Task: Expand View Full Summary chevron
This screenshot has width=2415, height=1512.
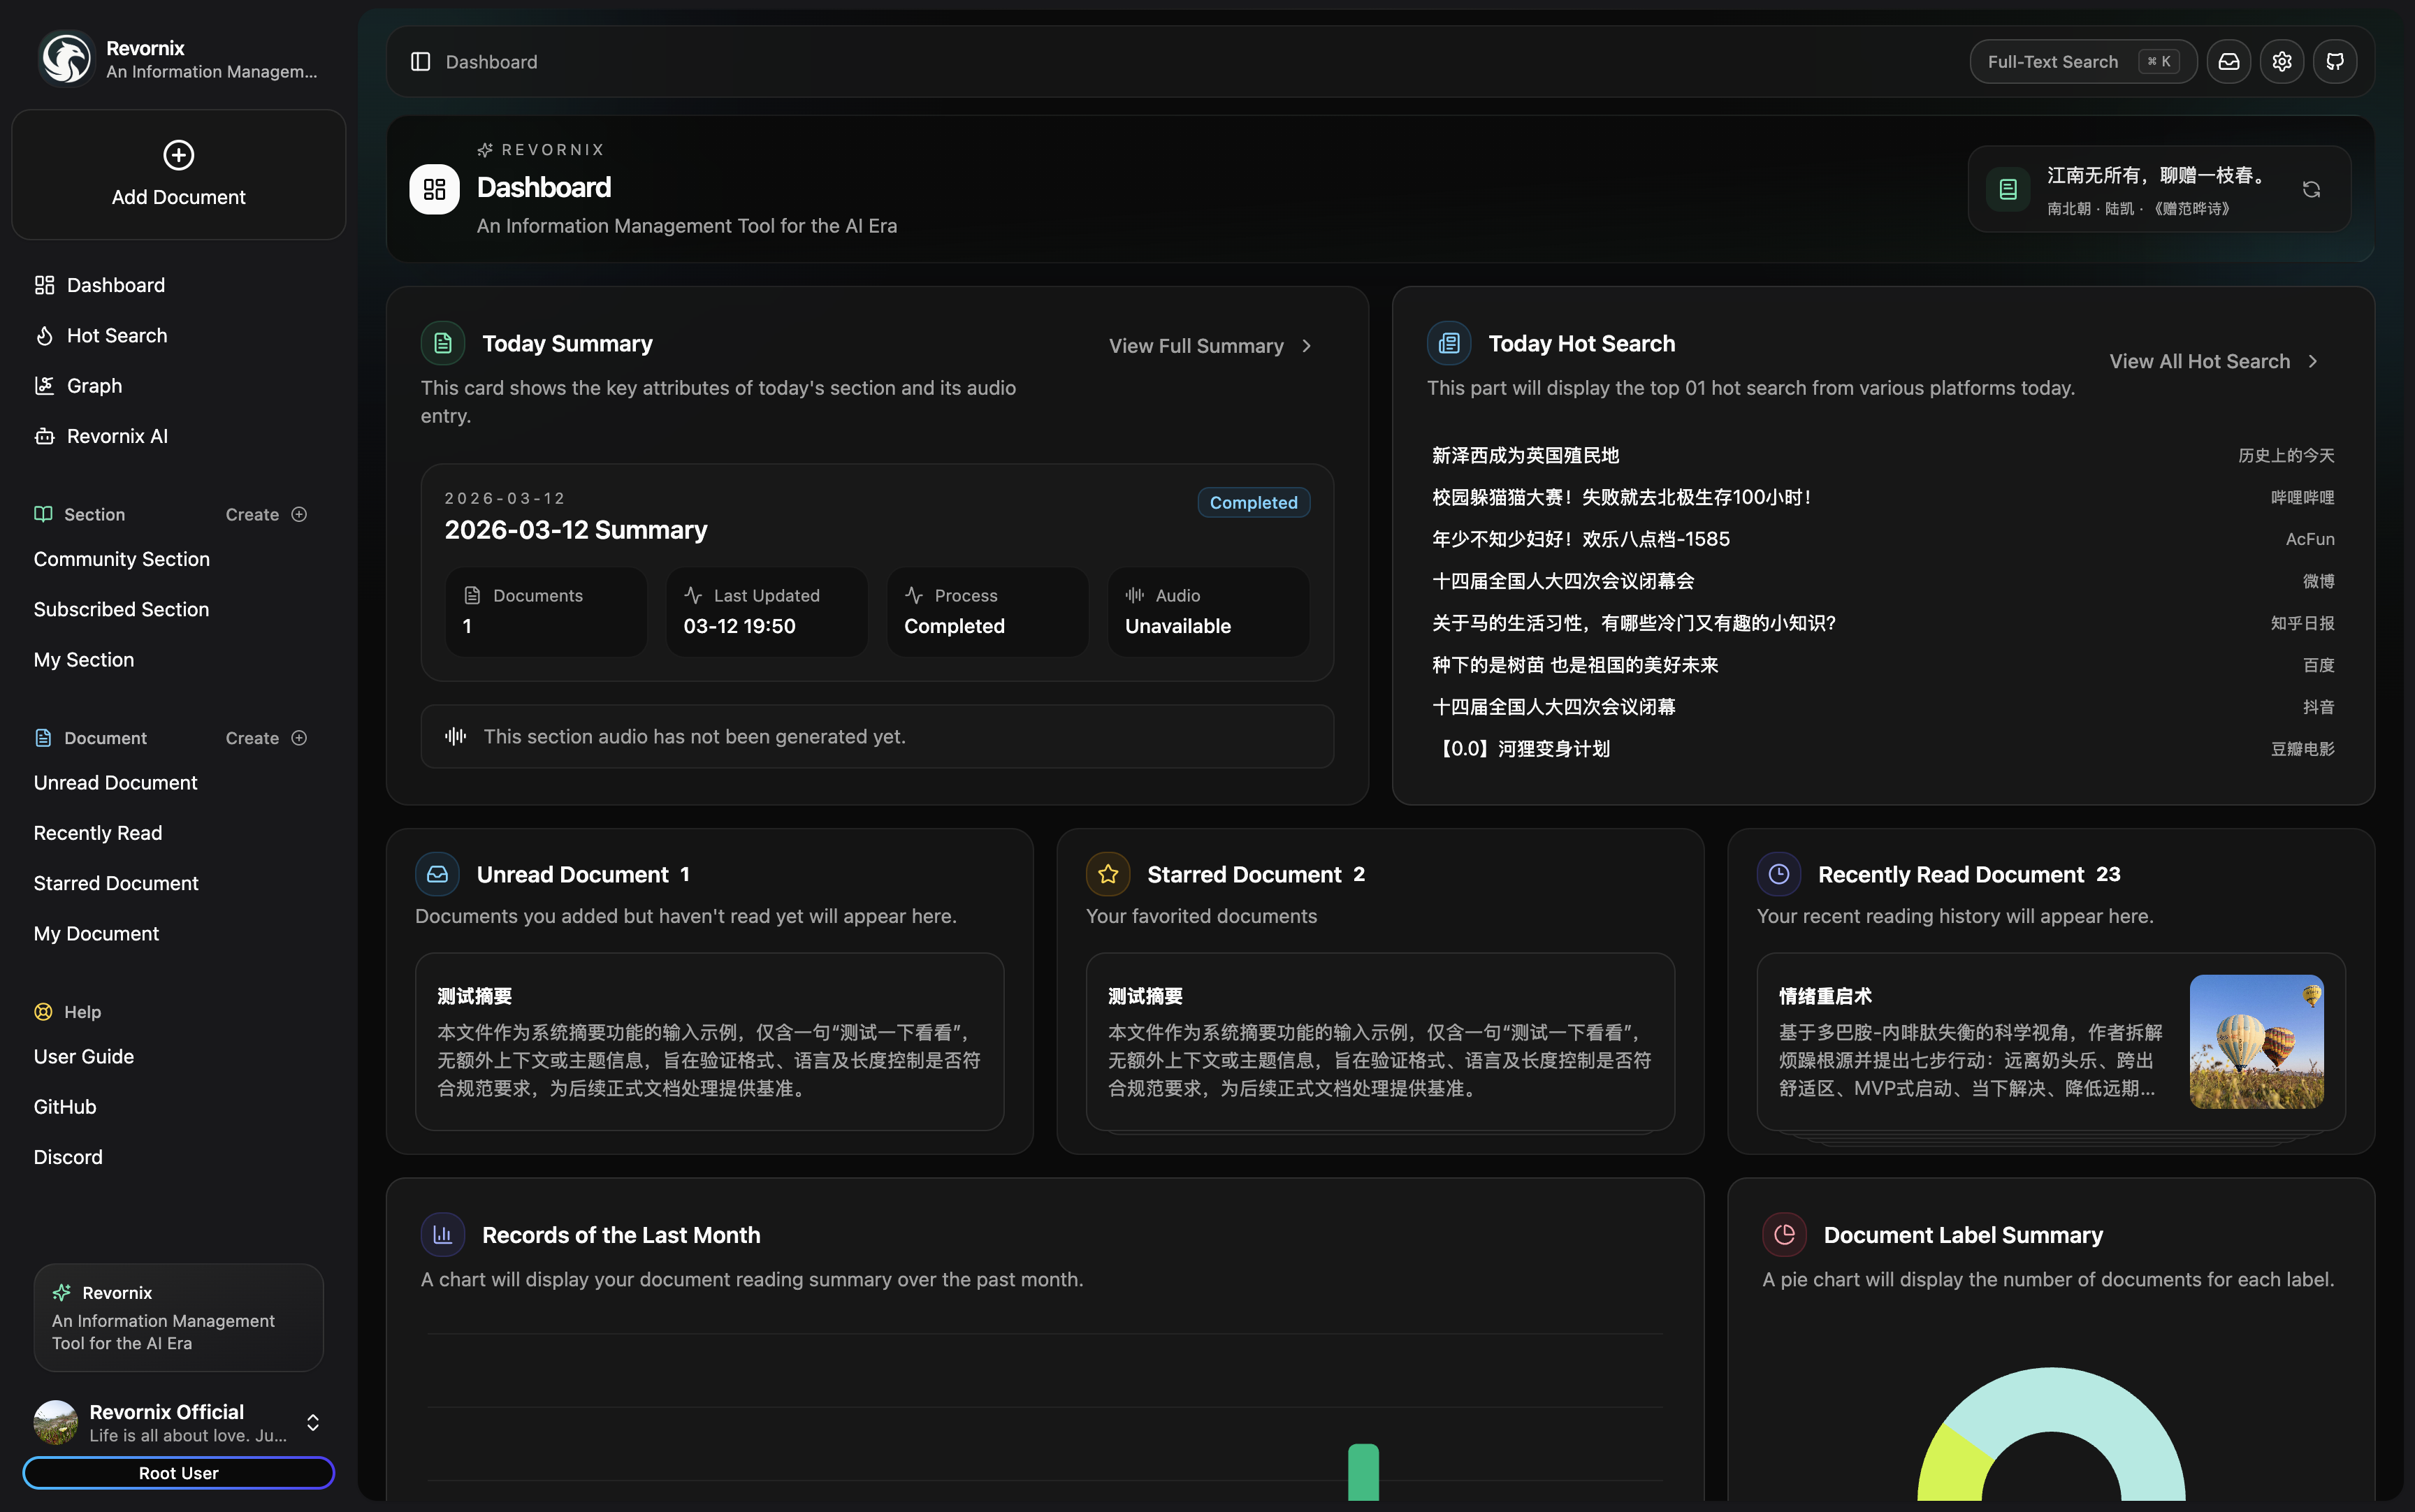Action: click(x=1306, y=346)
